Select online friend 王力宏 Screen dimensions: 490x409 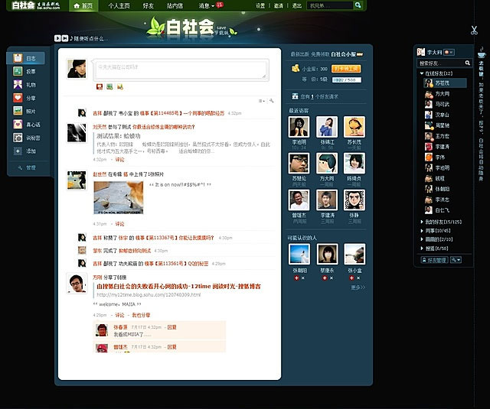(437, 136)
